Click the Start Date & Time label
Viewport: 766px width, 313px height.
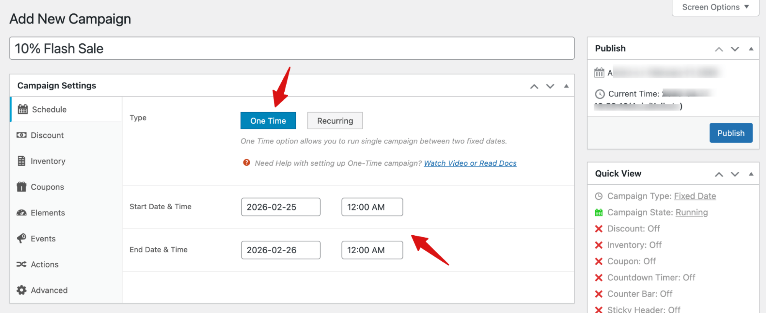point(160,207)
